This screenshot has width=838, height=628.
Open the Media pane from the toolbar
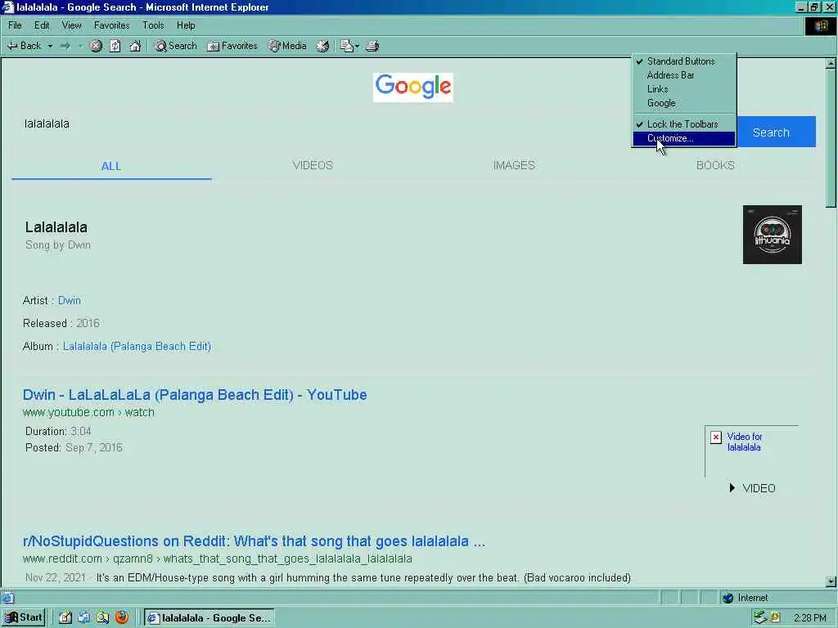pos(287,46)
